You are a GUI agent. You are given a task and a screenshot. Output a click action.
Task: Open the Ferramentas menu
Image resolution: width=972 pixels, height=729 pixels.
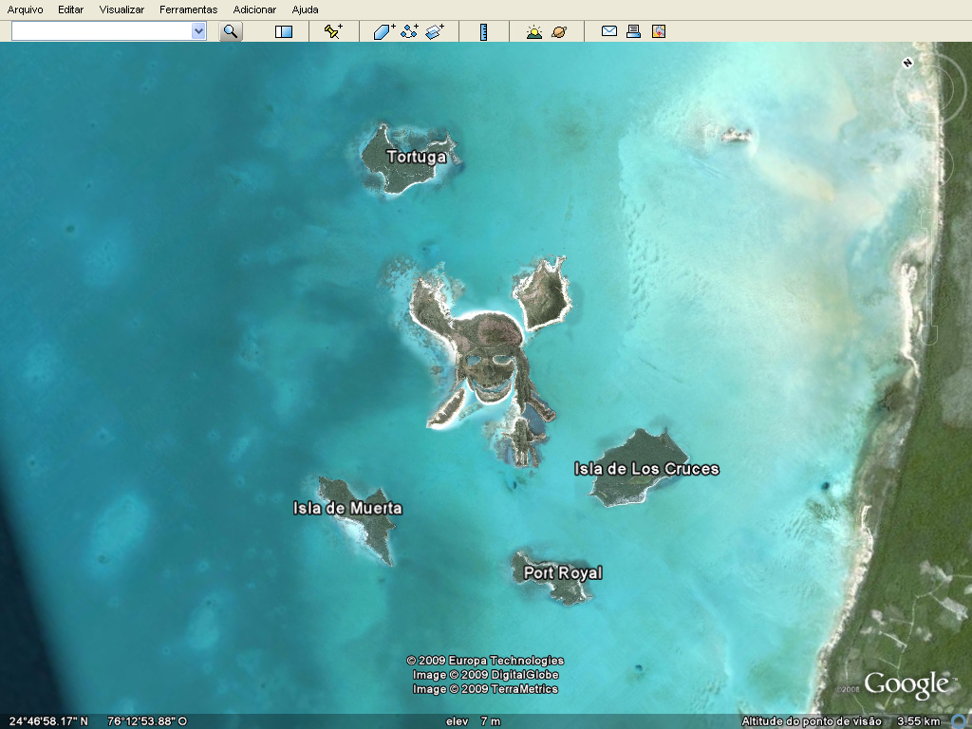(x=189, y=9)
